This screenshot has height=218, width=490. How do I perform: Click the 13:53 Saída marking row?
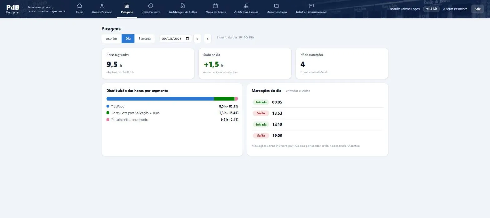point(317,113)
